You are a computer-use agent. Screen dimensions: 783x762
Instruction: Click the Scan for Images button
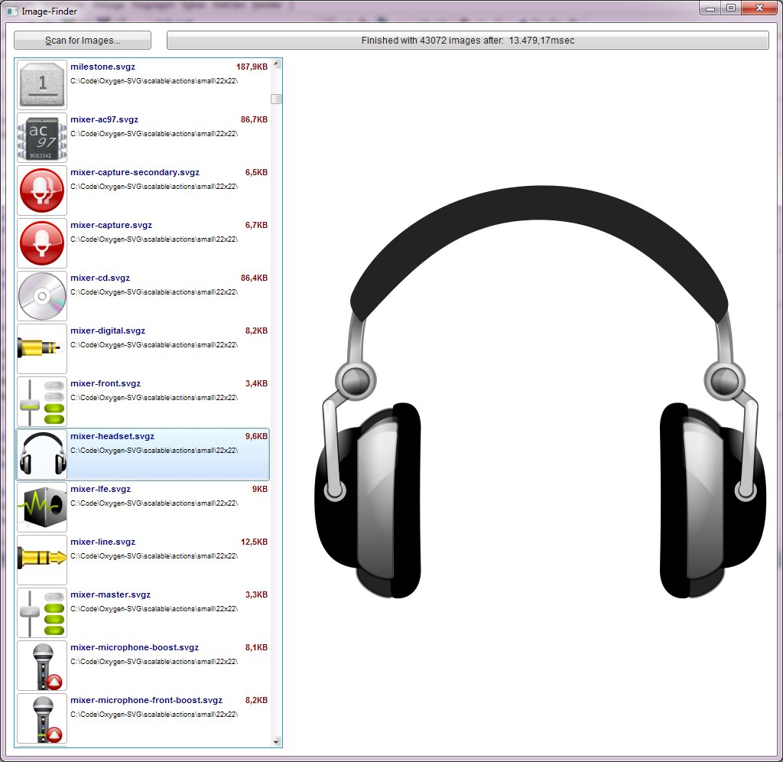(x=83, y=40)
